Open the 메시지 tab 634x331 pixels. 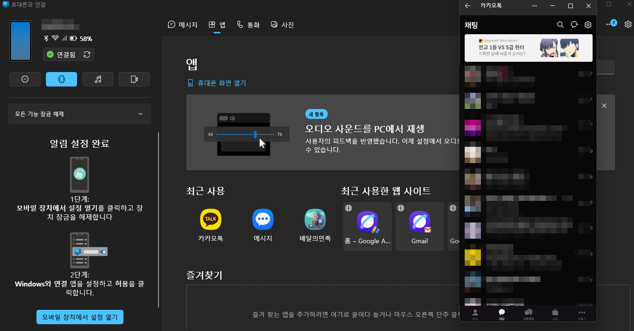pyautogui.click(x=182, y=25)
